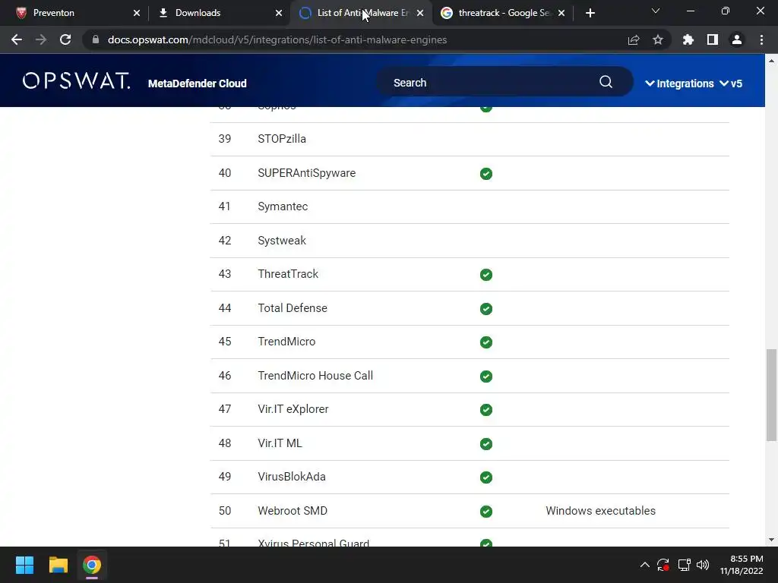Expand the v5 version dropdown
The height and width of the screenshot is (583, 778).
click(731, 84)
